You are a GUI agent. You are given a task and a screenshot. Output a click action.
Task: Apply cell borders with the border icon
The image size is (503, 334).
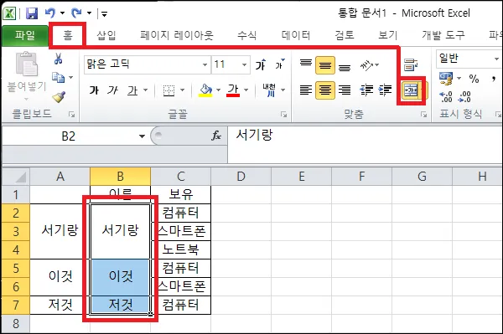click(169, 90)
